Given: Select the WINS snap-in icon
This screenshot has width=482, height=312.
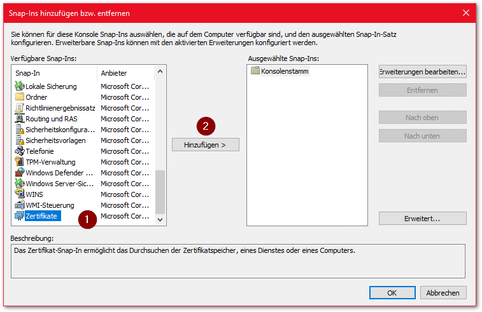Looking at the screenshot, I should (19, 194).
